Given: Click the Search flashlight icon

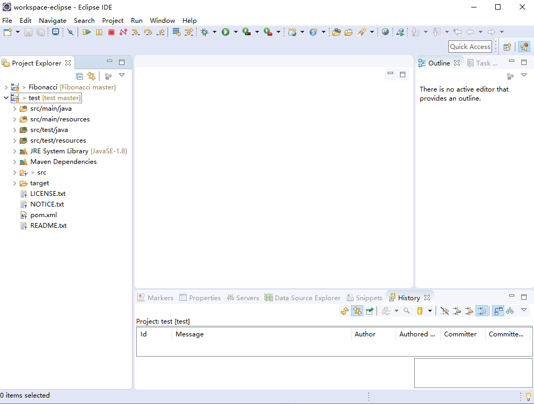Looking at the screenshot, I should point(362,32).
